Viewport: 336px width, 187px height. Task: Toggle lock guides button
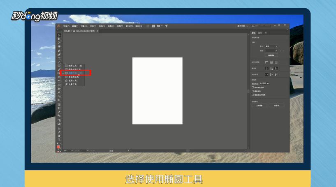click(271, 68)
